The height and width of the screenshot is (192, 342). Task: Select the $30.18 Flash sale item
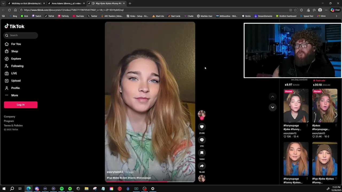coord(321,85)
